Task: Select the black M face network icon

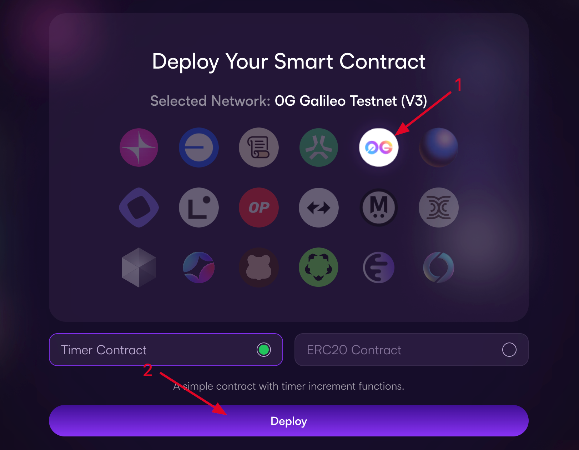Action: (x=379, y=207)
